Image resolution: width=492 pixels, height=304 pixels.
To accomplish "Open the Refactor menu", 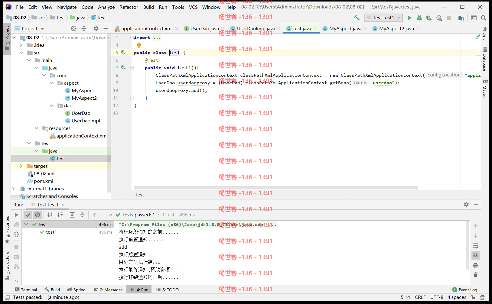I will tap(129, 7).
